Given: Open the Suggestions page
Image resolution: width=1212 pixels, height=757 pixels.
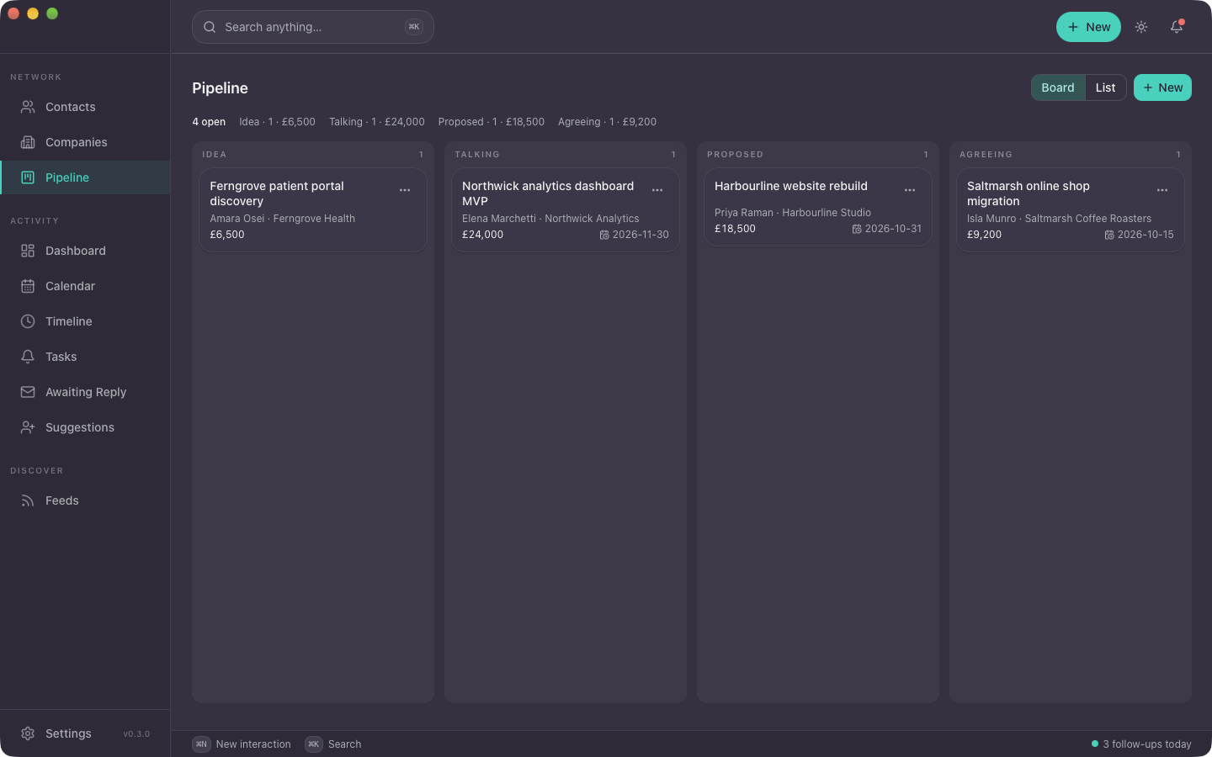Looking at the screenshot, I should [x=85, y=427].
